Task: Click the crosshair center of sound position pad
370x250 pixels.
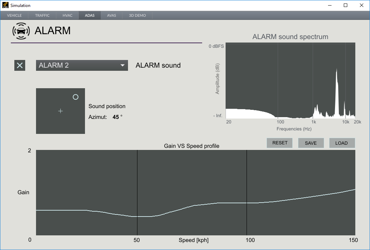Action: click(60, 111)
